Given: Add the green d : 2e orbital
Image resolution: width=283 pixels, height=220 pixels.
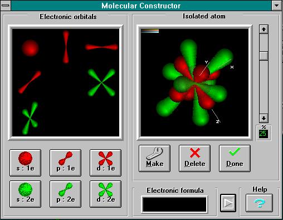Looking at the screenshot, I should (x=105, y=194).
